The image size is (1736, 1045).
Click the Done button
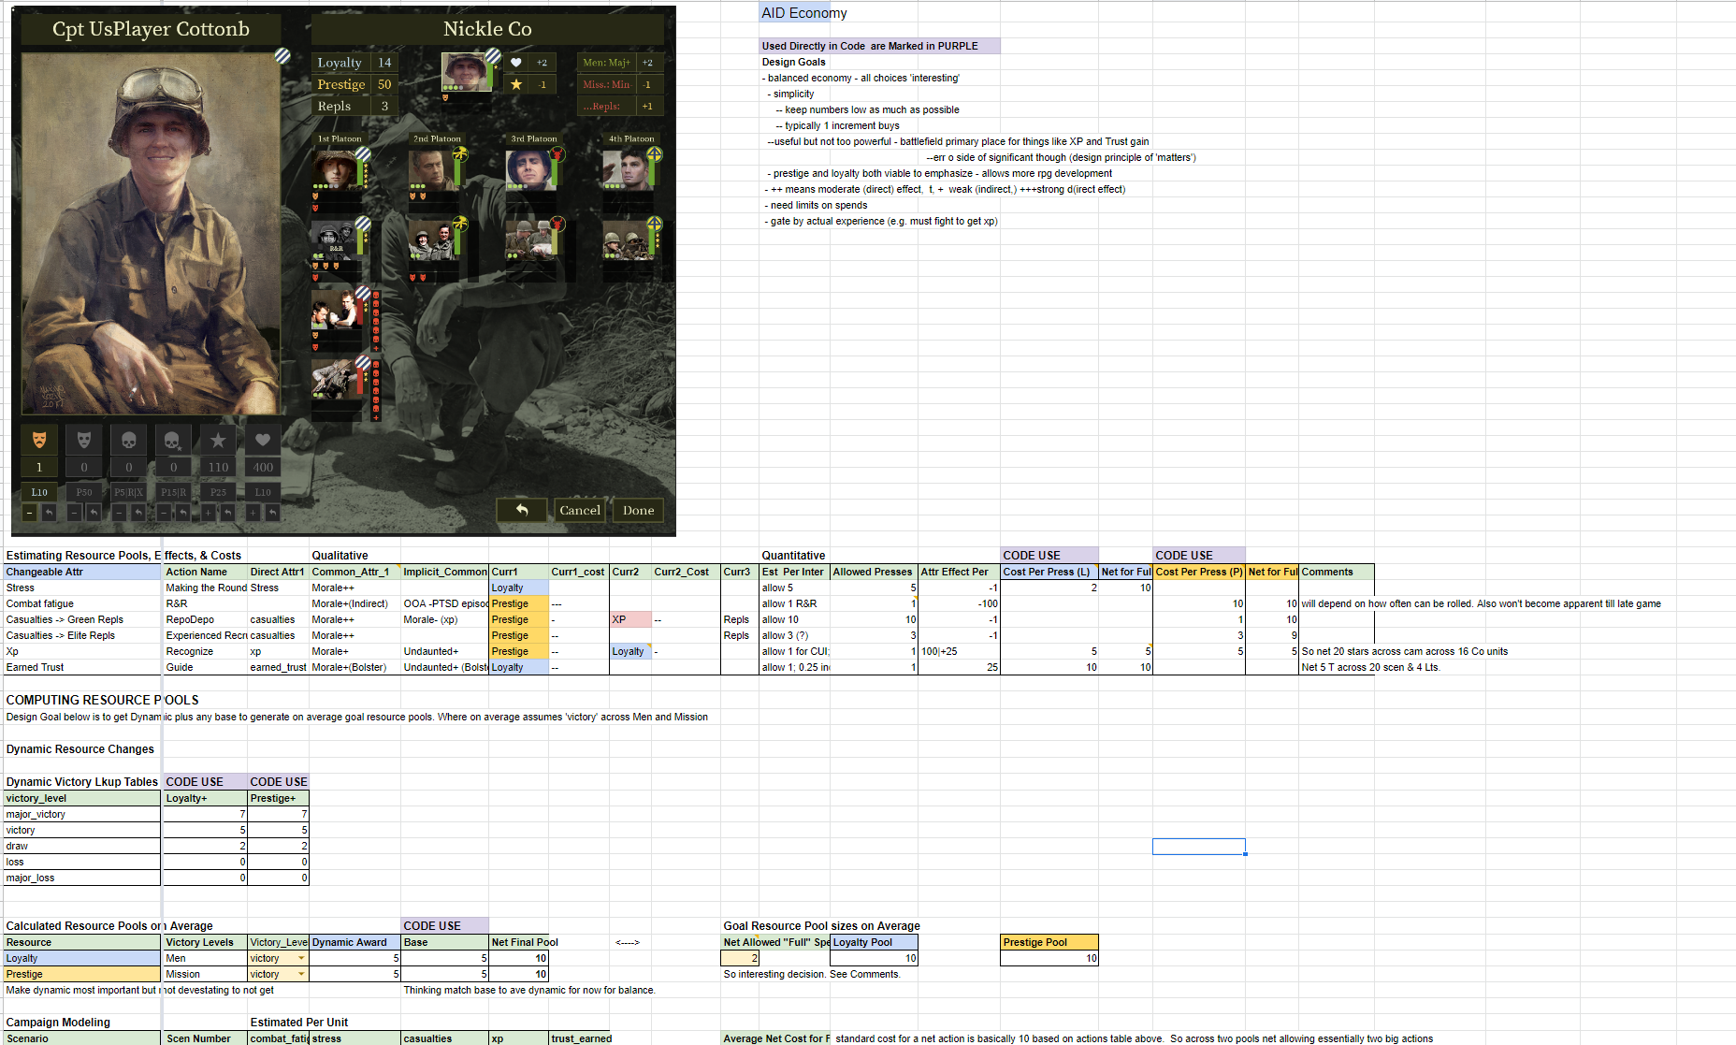pyautogui.click(x=639, y=510)
